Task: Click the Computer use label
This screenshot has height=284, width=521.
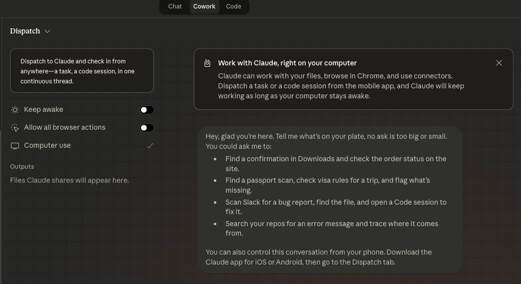Action: pos(47,145)
